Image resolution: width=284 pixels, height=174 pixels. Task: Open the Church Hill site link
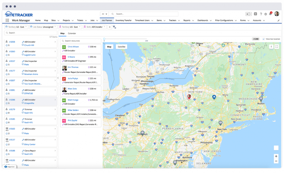tap(29, 45)
